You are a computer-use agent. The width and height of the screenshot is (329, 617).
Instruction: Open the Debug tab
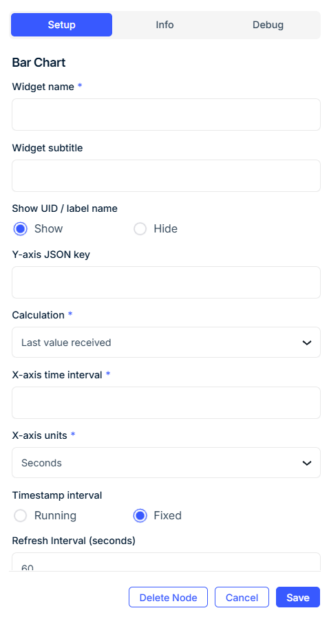click(268, 25)
